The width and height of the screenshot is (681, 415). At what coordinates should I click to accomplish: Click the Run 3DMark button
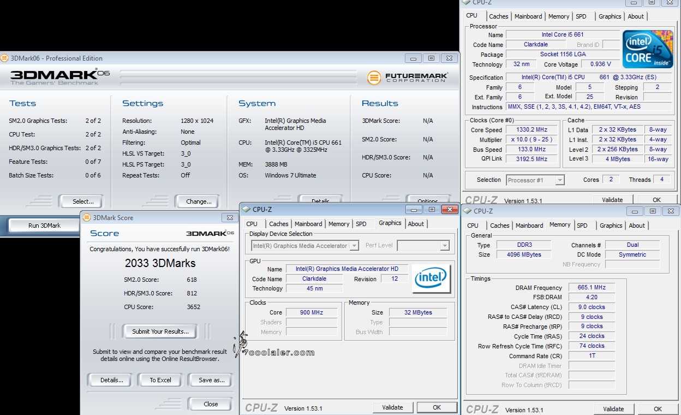click(x=45, y=226)
